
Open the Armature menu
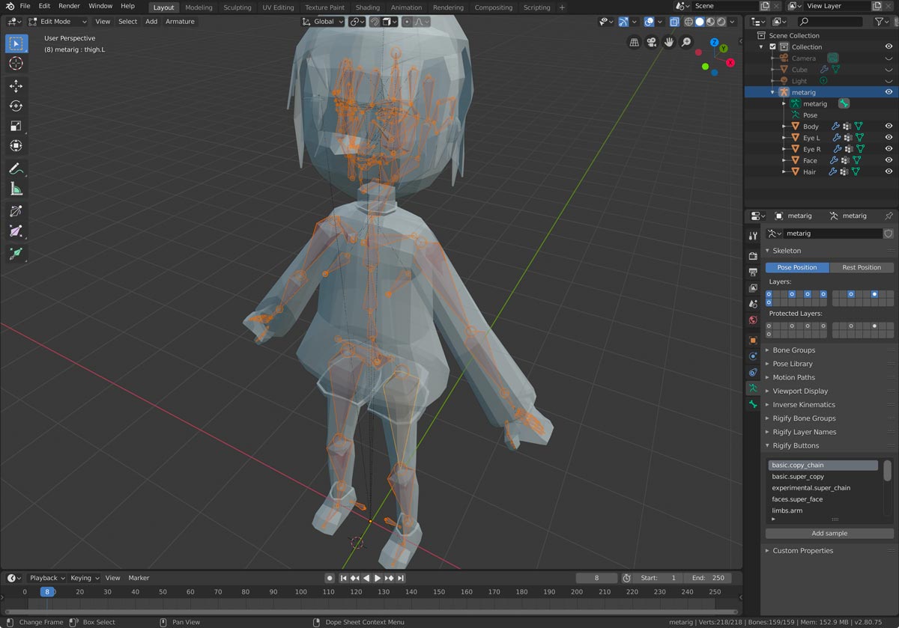point(180,22)
